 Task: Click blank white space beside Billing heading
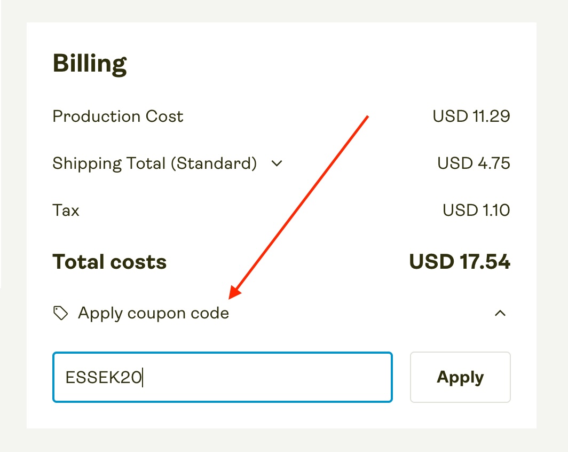(320, 64)
